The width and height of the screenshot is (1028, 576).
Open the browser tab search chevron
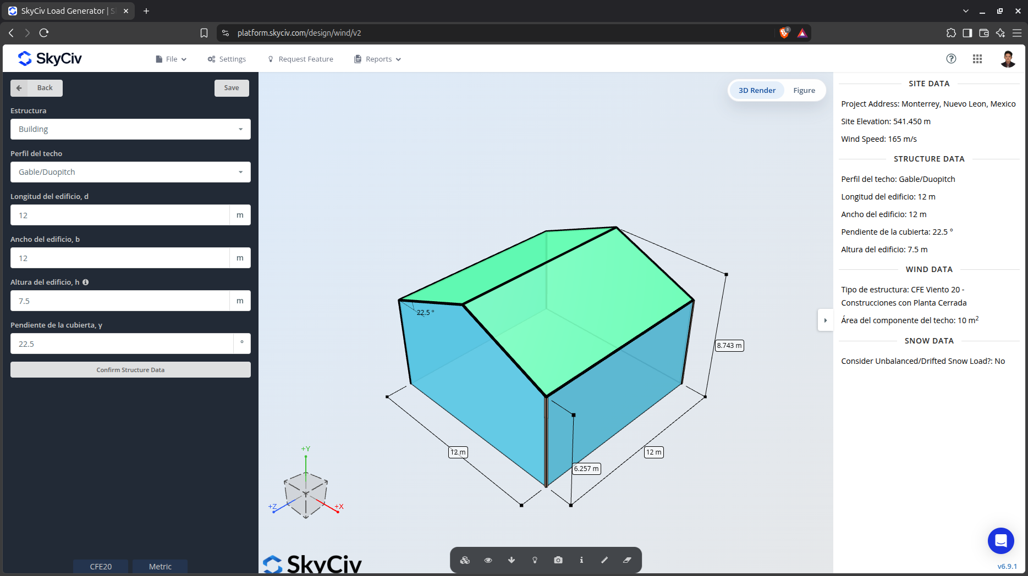click(x=965, y=11)
